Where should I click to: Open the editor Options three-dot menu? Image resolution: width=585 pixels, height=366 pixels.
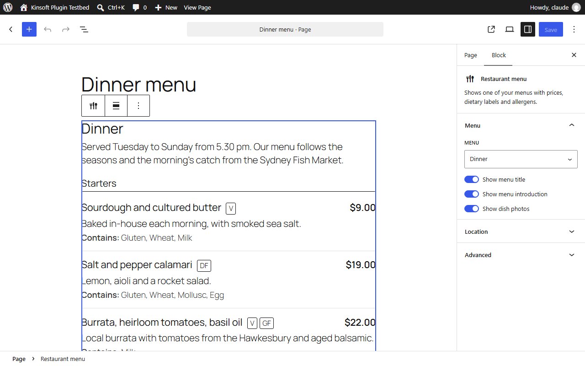574,29
